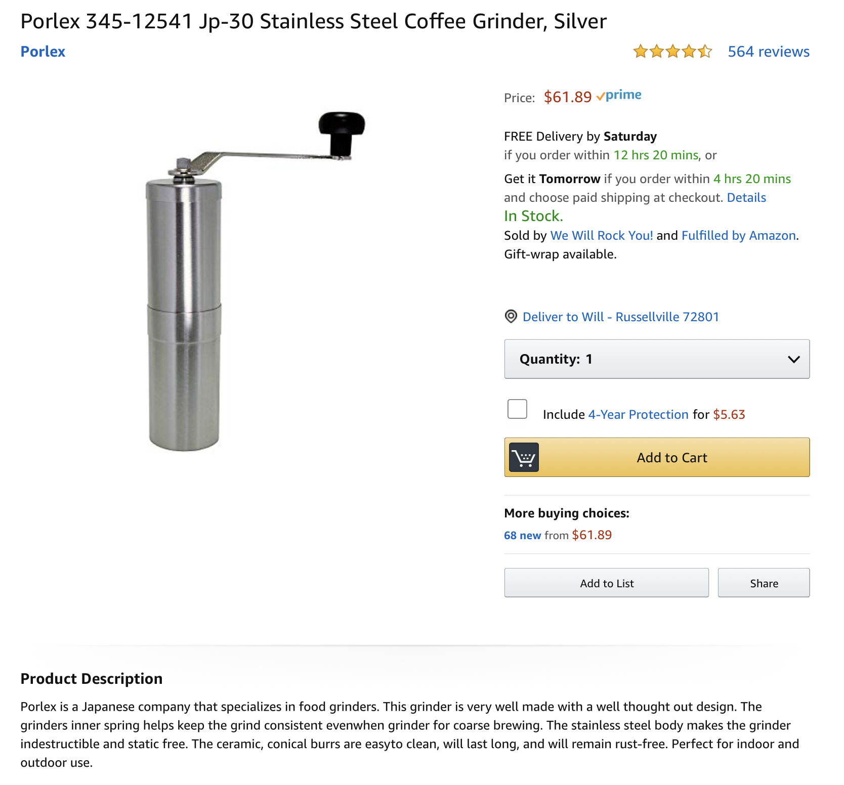Click the Quantity dropdown chevron arrow

point(793,359)
